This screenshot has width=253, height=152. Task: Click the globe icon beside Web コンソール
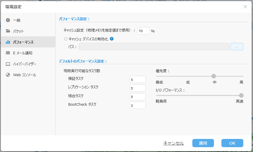pos(8,75)
